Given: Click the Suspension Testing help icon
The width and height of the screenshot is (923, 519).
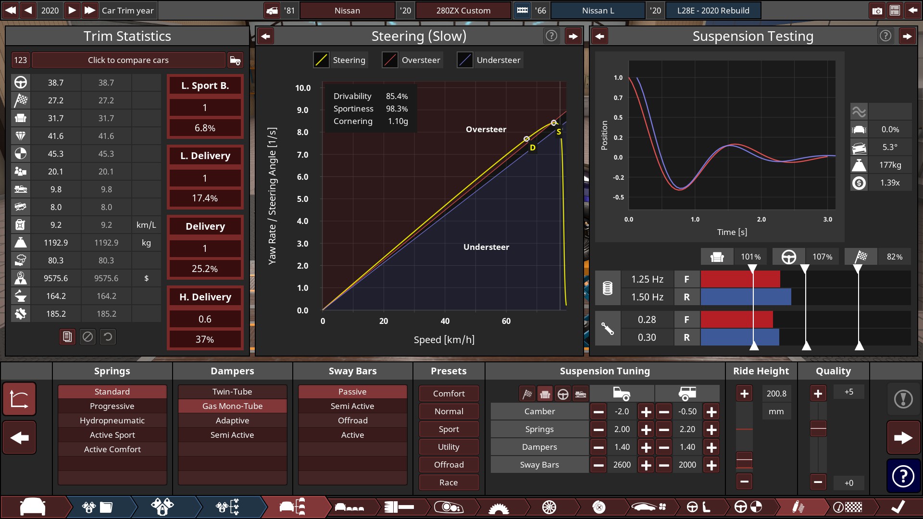Looking at the screenshot, I should point(885,36).
